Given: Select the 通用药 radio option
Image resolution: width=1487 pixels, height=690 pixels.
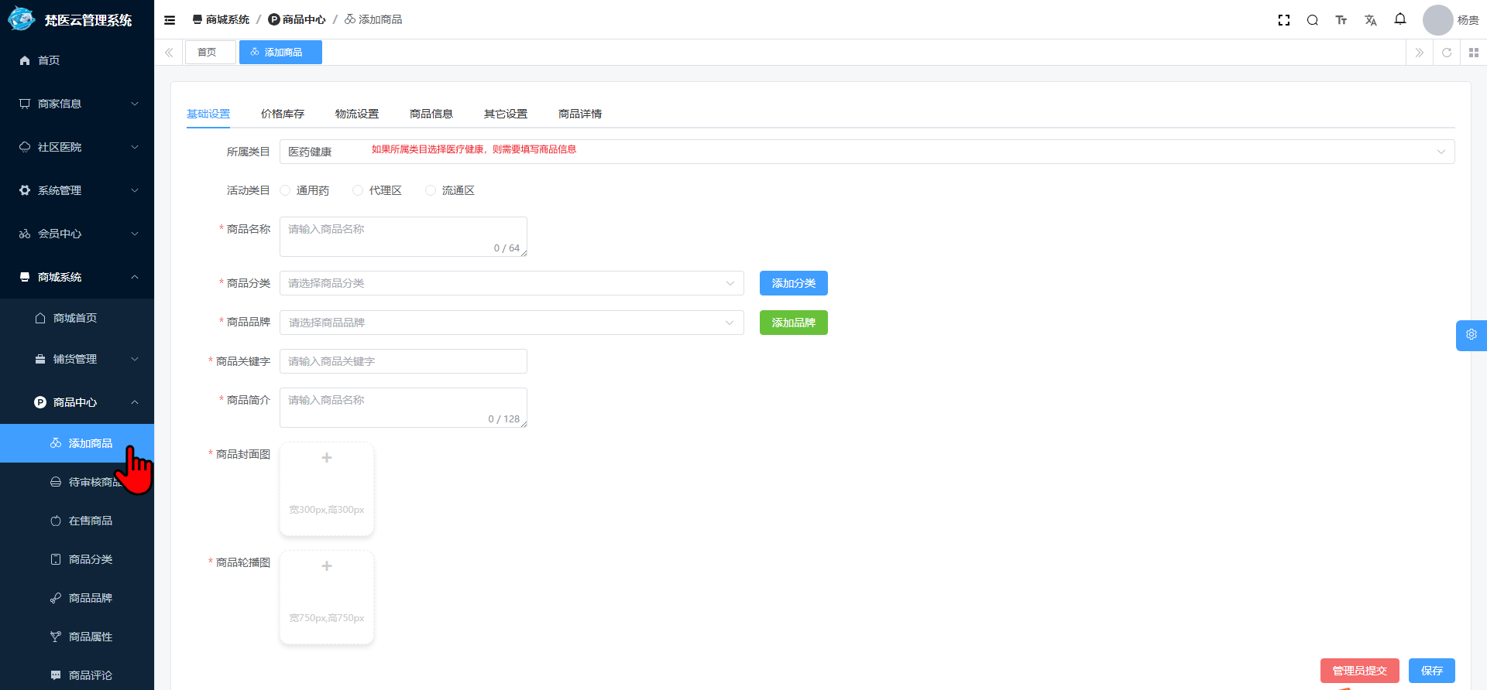Looking at the screenshot, I should point(286,190).
